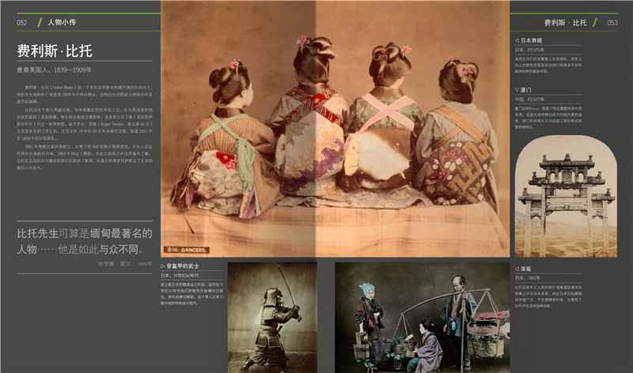Viewport: 633px width, 373px height.
Task: Click the large title 费利斯·比托
Action: pos(55,51)
